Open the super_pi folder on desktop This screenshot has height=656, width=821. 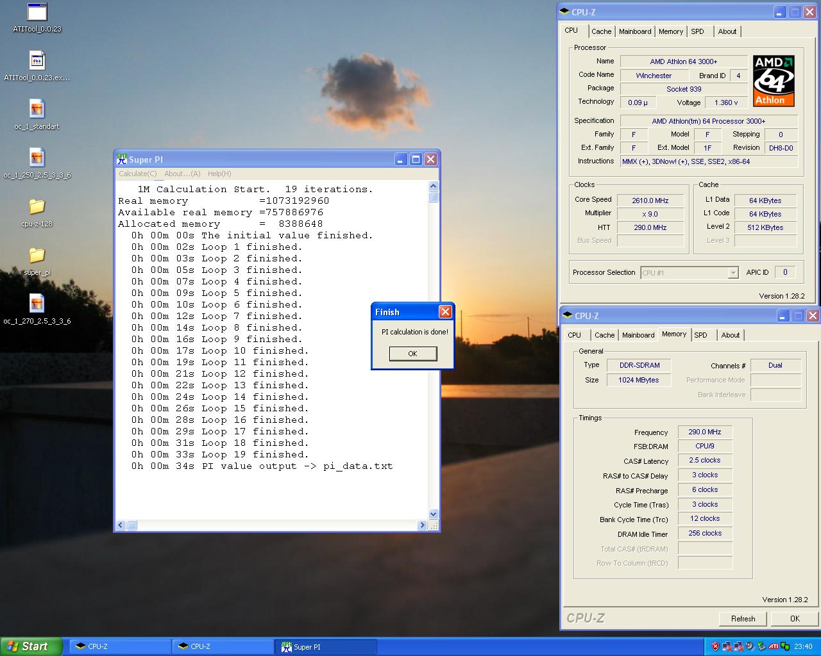pos(37,255)
